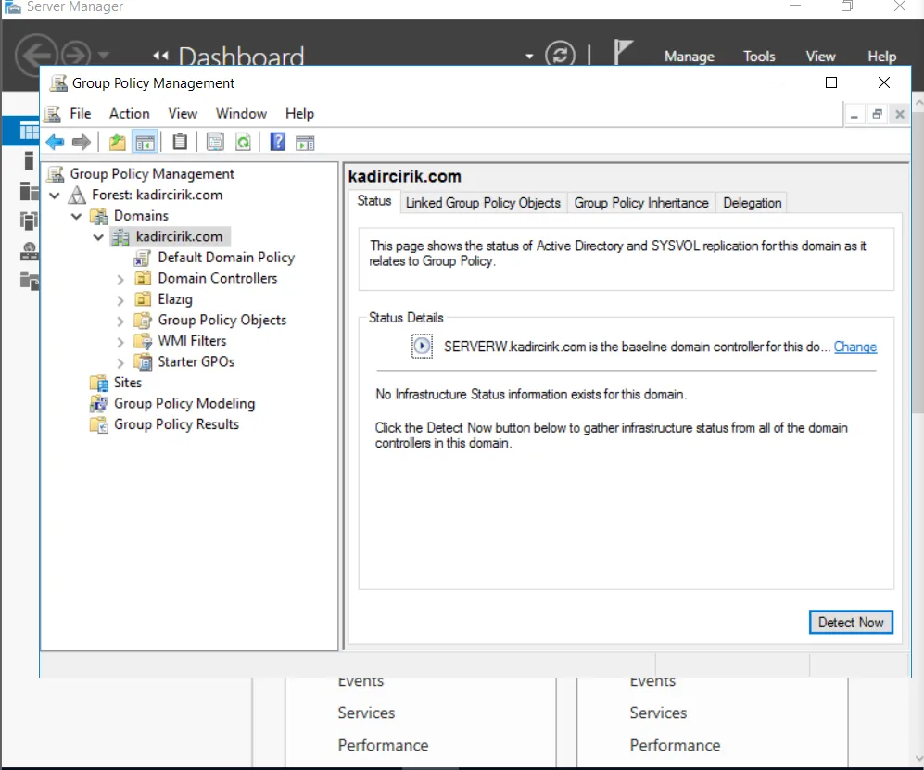924x770 pixels.
Task: Switch to Linked Group Policy Objects tab
Action: 483,203
